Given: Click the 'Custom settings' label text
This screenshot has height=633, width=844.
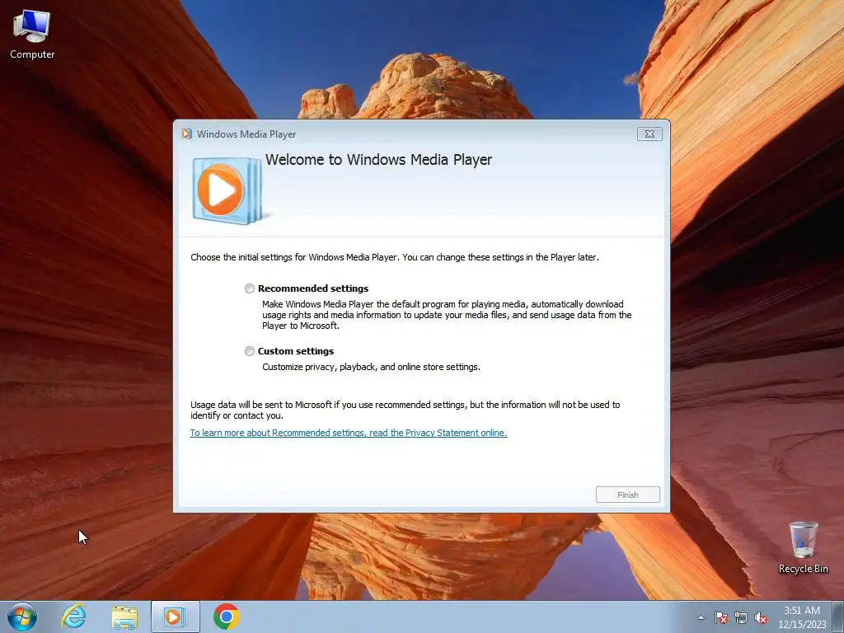Looking at the screenshot, I should point(296,351).
